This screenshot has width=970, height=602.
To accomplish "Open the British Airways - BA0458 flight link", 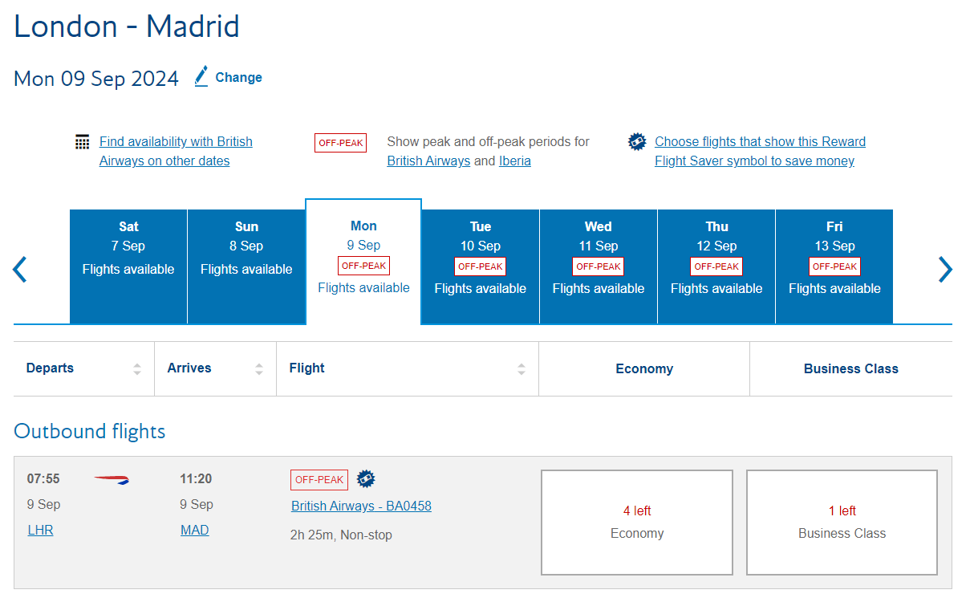I will [x=361, y=506].
